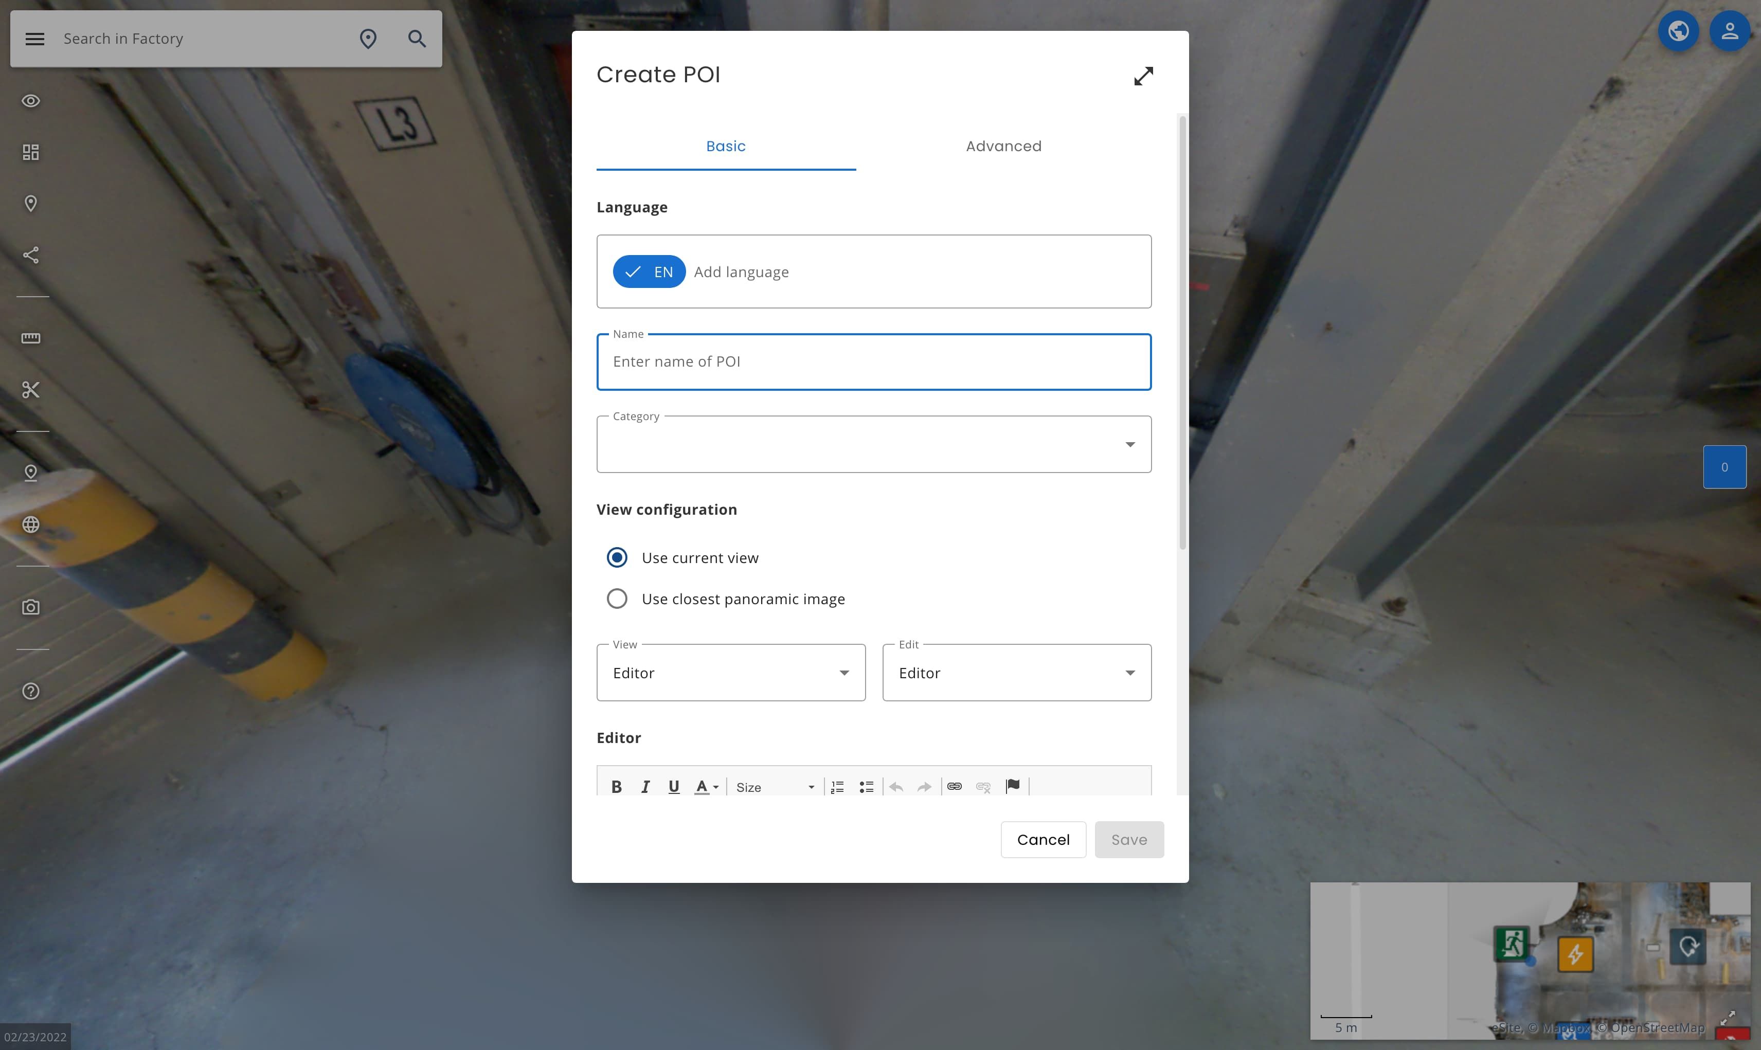Image resolution: width=1761 pixels, height=1050 pixels.
Task: Open the scissors clipping tool
Action: point(30,389)
